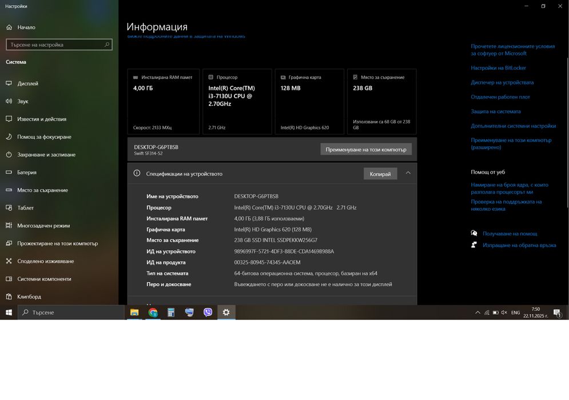Click the Таблет sidebar icon
The height and width of the screenshot is (400, 569).
pyautogui.click(x=9, y=208)
